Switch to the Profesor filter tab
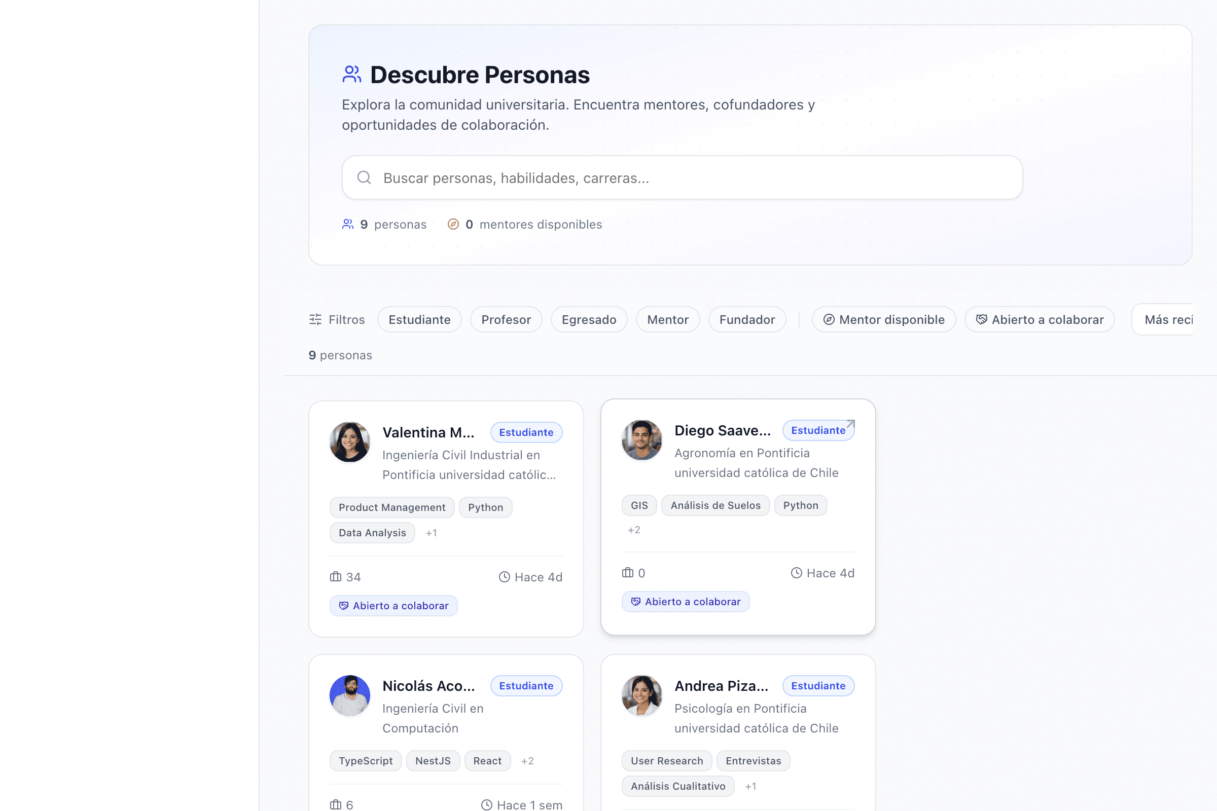The image size is (1217, 811). (506, 319)
